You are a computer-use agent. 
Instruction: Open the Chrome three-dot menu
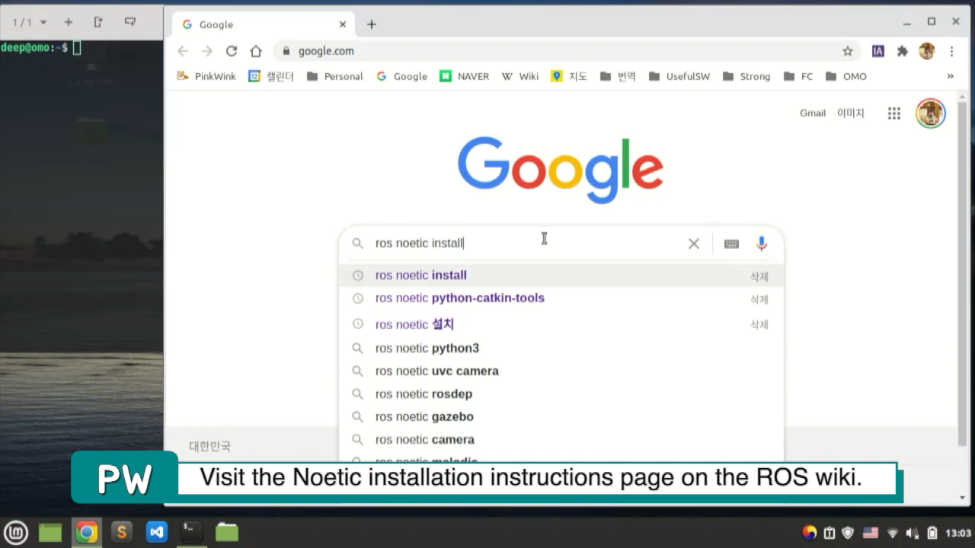(x=951, y=51)
